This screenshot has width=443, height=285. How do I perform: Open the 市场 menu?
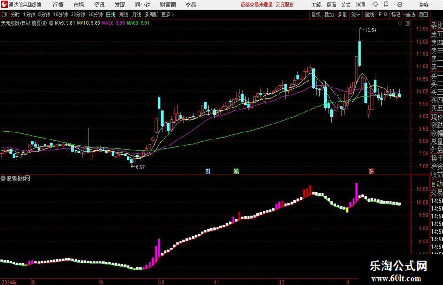(79, 5)
